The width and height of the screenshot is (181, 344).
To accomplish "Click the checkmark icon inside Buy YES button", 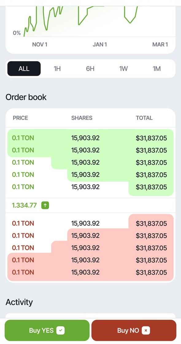I will click(x=61, y=330).
